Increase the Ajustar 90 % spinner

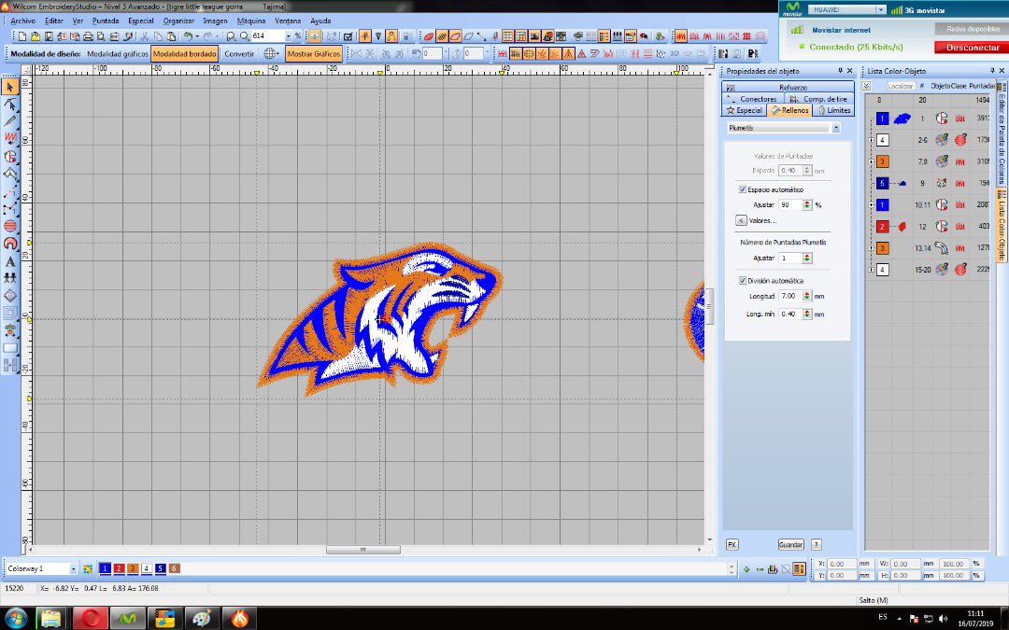tap(807, 203)
